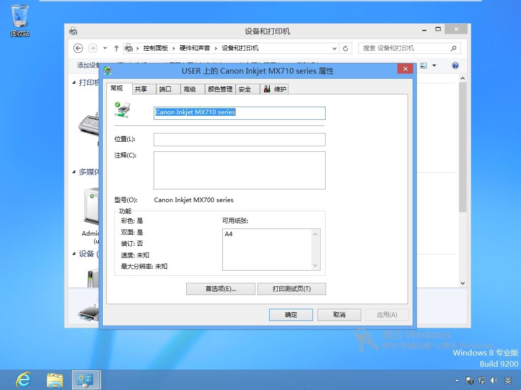Click the Devices and Printers scrollbar up arrow
This screenshot has height=390, width=521.
(462, 79)
